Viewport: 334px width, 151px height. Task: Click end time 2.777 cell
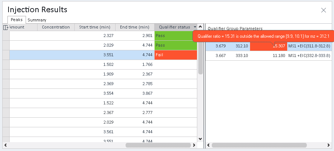pyautogui.click(x=135, y=113)
